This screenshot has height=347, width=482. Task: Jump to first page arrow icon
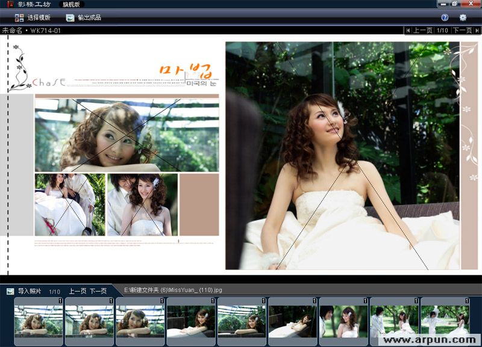[x=408, y=30]
